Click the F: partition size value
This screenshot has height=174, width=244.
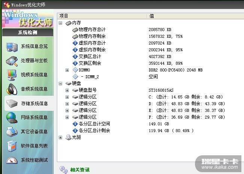(187, 117)
